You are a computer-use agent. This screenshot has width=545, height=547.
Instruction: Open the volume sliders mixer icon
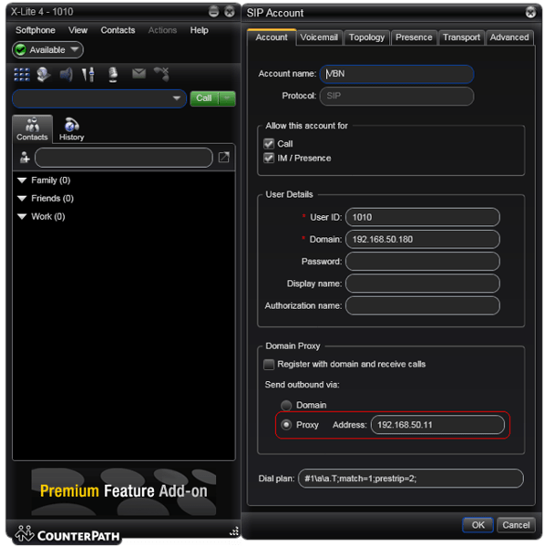point(87,75)
